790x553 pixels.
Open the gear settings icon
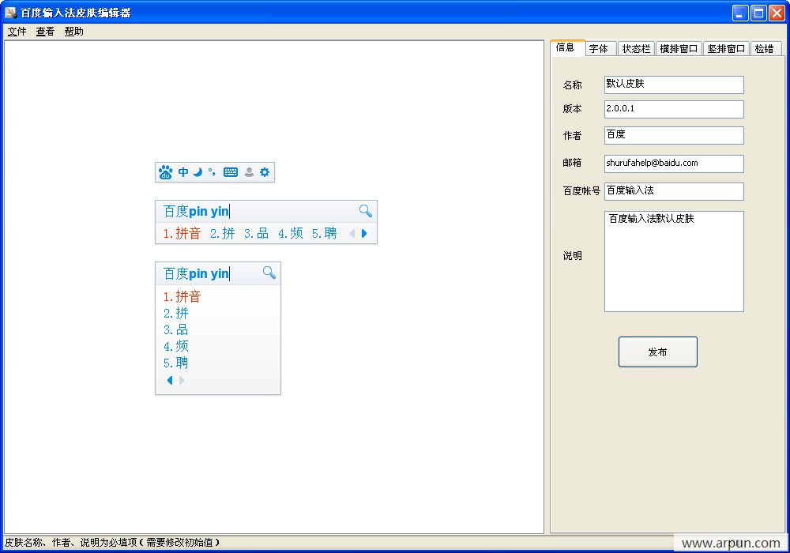click(265, 172)
